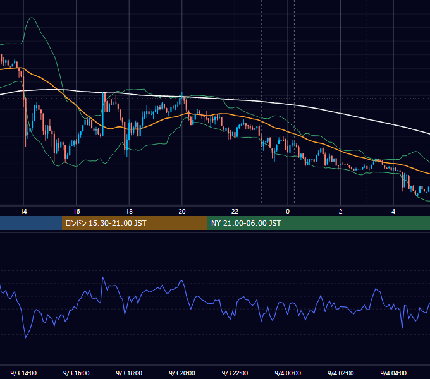Click the 9/4 02:00 date label

point(340,373)
